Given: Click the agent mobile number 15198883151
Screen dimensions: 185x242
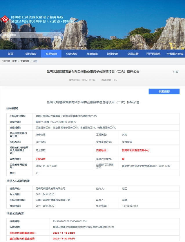Looking at the screenshot, I should (130, 206).
